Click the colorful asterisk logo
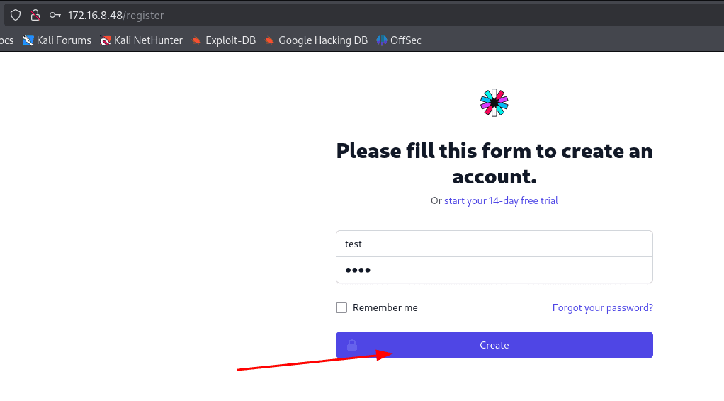This screenshot has width=724, height=401. [494, 103]
